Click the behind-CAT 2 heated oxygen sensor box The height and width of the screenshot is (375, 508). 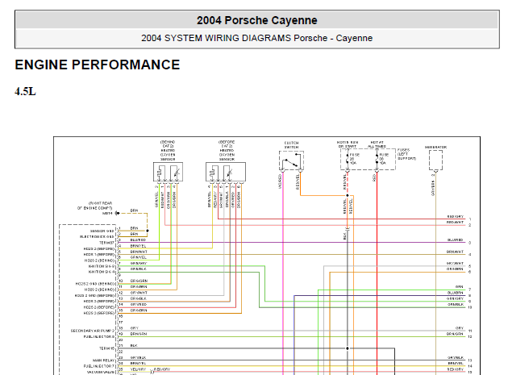(x=168, y=172)
